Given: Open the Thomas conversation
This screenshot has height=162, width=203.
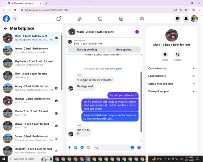Looking at the screenshot, I should tap(30, 100).
